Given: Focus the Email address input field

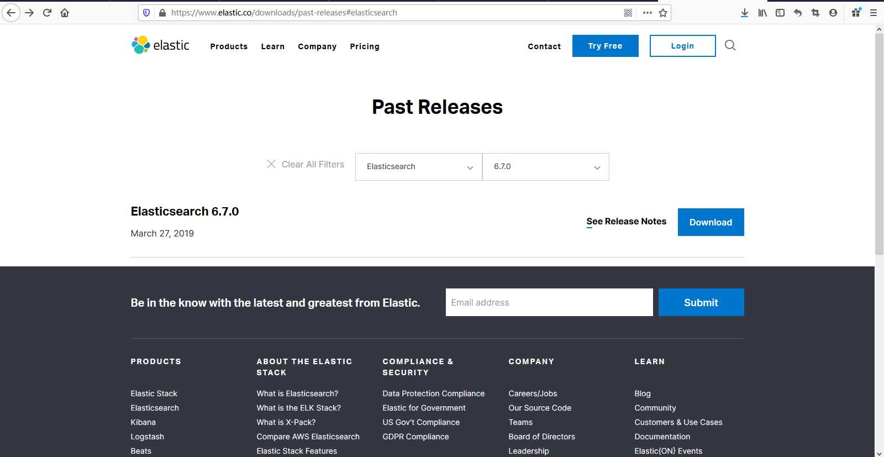Looking at the screenshot, I should (x=549, y=302).
